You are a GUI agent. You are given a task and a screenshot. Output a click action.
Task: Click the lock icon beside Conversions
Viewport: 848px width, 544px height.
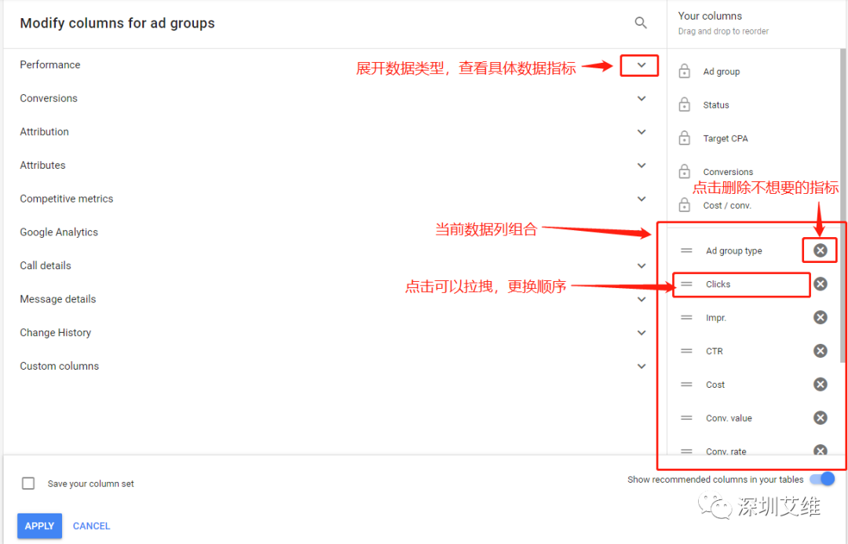pyautogui.click(x=684, y=171)
